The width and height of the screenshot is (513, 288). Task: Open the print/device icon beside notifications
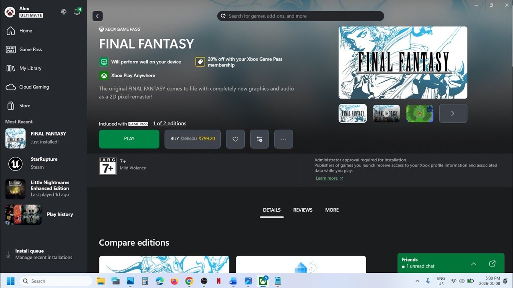tap(64, 12)
